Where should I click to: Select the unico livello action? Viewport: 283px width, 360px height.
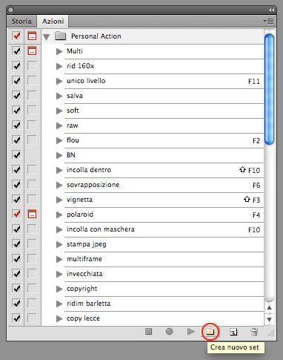click(x=164, y=81)
